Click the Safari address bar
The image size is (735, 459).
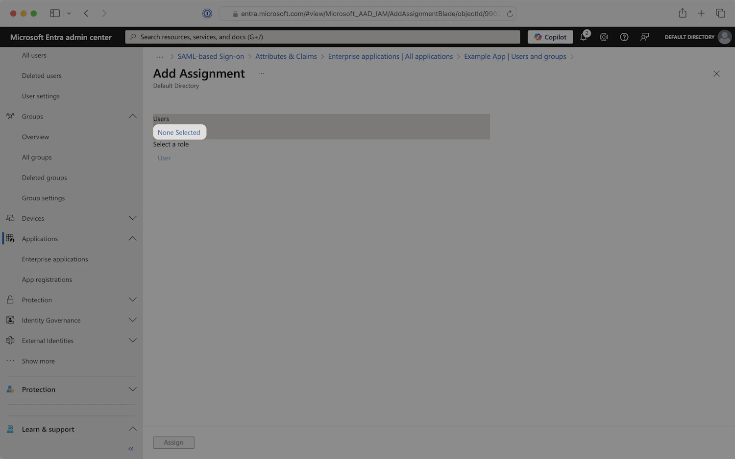click(367, 14)
